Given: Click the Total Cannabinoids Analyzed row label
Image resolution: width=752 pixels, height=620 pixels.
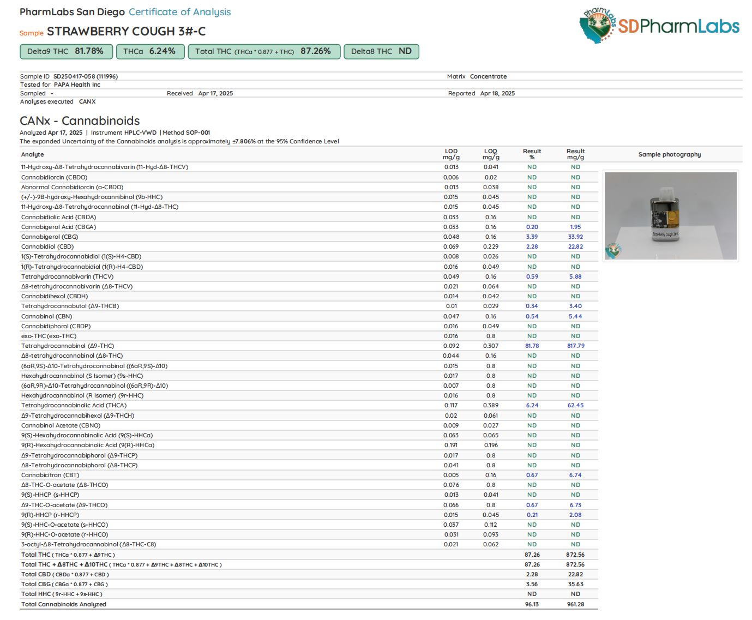Looking at the screenshot, I should point(64,604).
